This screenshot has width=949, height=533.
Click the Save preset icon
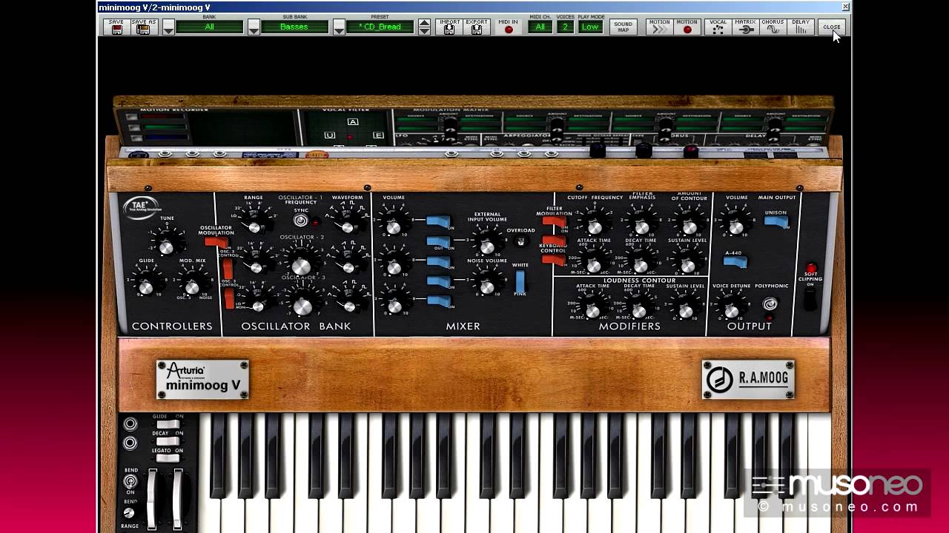tap(116, 27)
